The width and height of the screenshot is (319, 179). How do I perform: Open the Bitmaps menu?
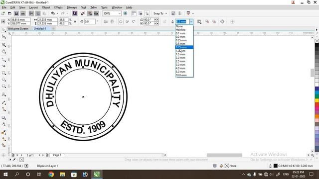point(72,7)
